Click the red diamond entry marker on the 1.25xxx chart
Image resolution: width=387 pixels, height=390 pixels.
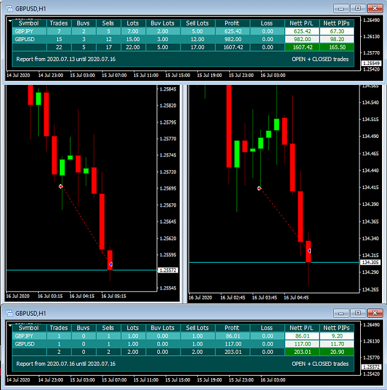(x=61, y=187)
